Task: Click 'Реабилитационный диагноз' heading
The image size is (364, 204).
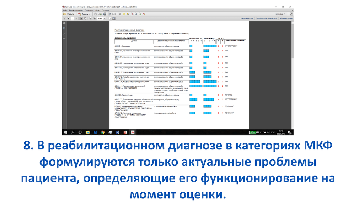Action: tap(129, 30)
